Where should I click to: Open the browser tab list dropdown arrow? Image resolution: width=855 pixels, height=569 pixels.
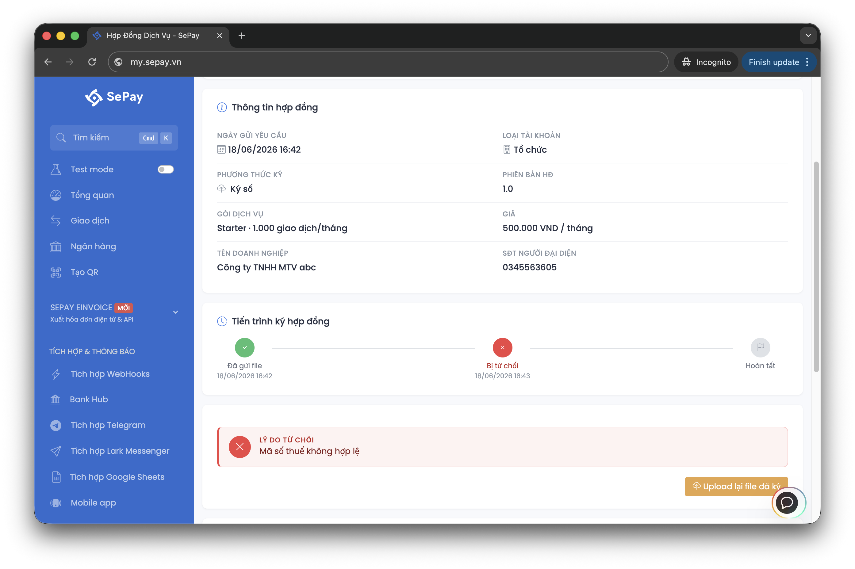tap(808, 36)
